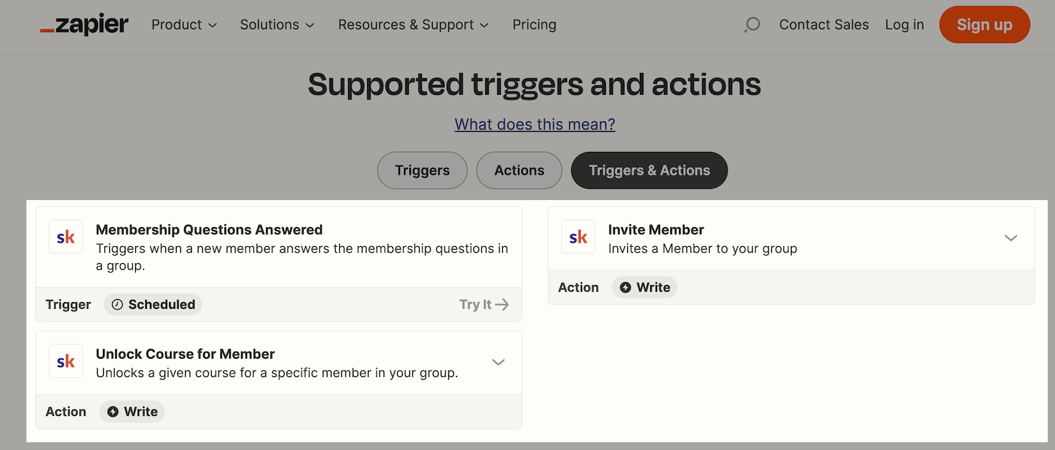The height and width of the screenshot is (450, 1055).
Task: Click the clock icon in Scheduled badge
Action: tap(117, 305)
